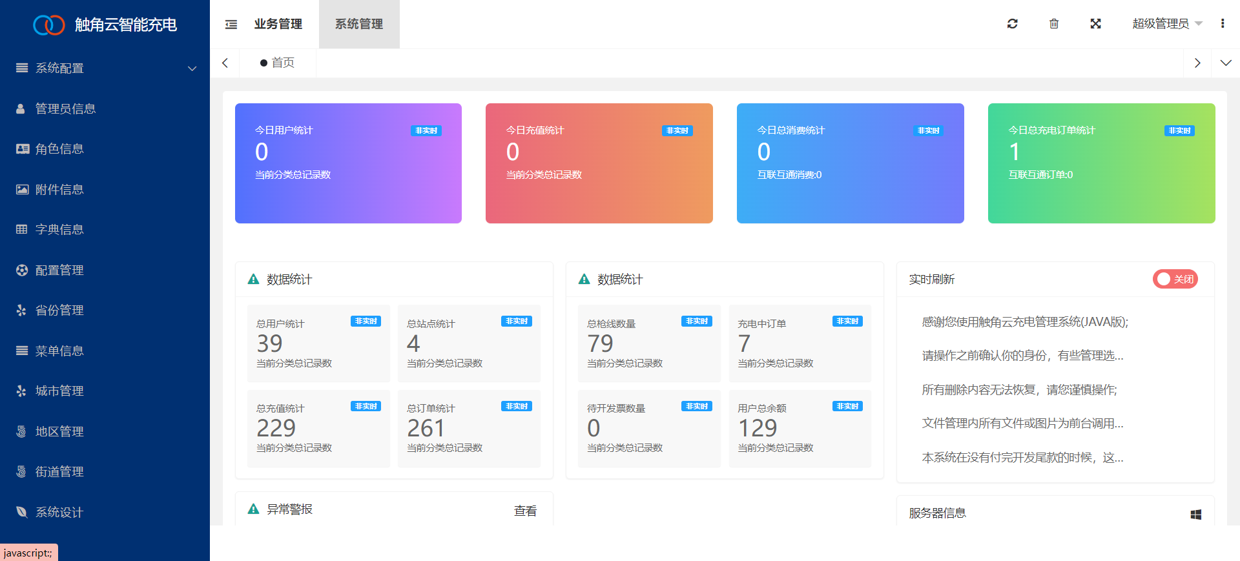Open 管理员信息 in the sidebar
The width and height of the screenshot is (1240, 561).
[65, 109]
